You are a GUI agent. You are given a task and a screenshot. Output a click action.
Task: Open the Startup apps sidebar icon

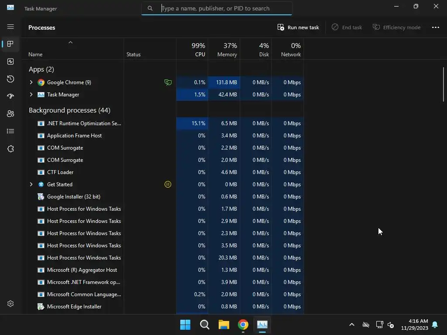coord(10,96)
